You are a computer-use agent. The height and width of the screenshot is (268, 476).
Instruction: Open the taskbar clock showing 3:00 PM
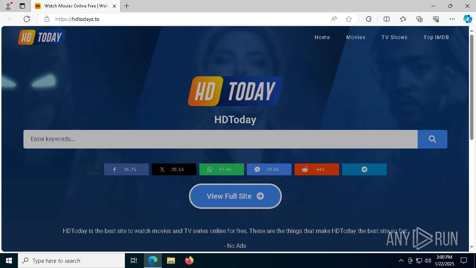[444, 261]
